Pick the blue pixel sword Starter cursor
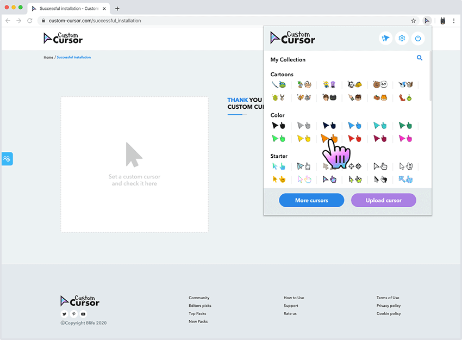462x340 pixels. pos(405,180)
